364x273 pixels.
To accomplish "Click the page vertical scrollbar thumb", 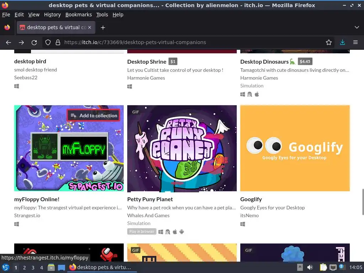I will click(363, 202).
